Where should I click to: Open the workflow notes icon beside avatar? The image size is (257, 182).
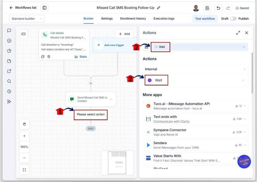click(207, 8)
